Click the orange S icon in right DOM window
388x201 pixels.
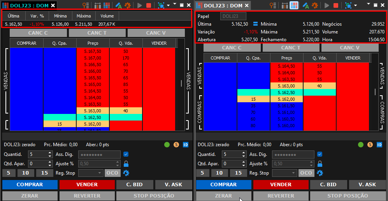(370, 145)
